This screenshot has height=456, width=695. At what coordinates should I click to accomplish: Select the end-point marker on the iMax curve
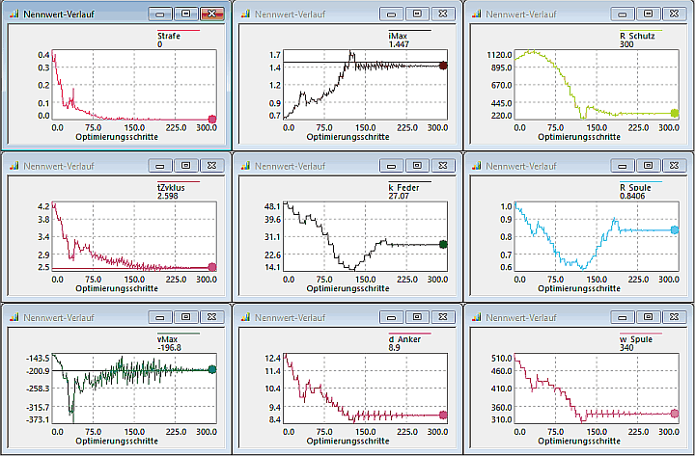coord(443,66)
